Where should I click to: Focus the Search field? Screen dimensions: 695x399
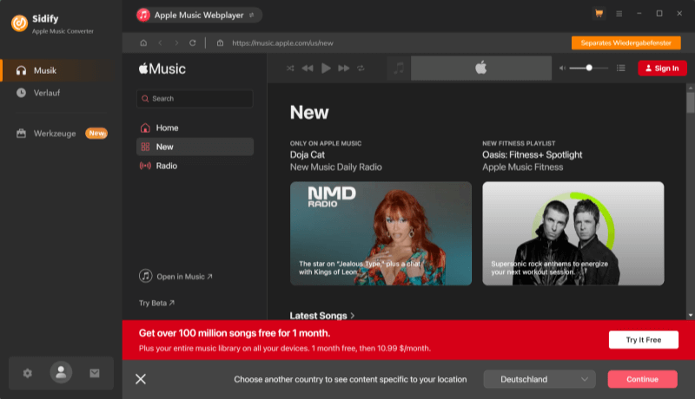pyautogui.click(x=195, y=99)
